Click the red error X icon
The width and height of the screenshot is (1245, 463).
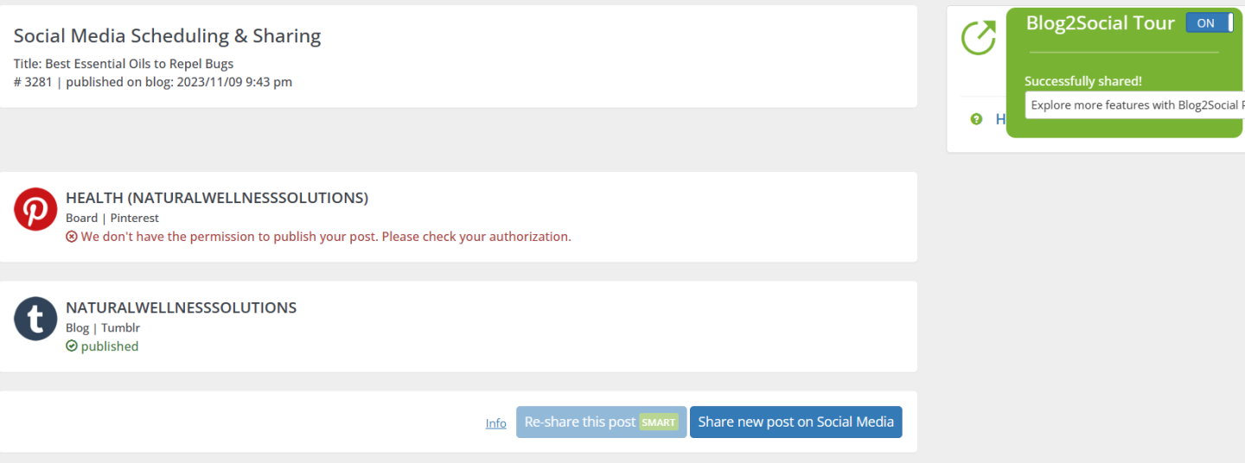point(72,237)
